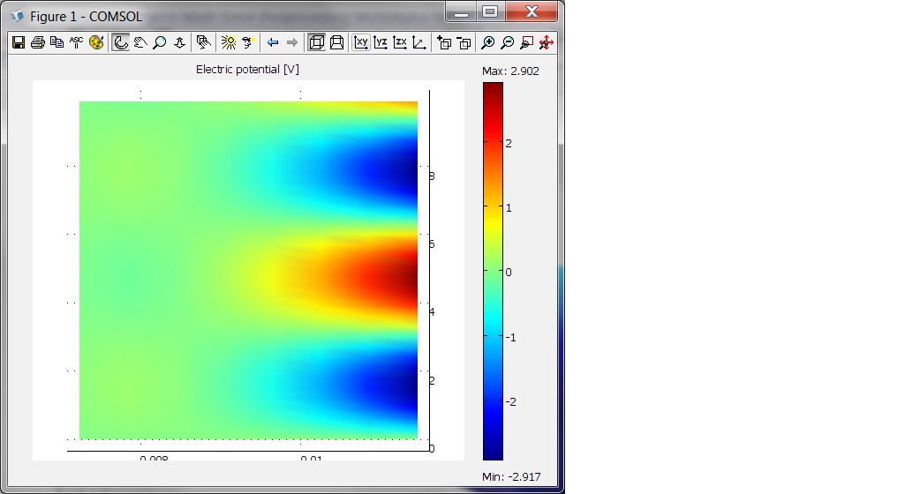
Task: Zoom out with magnifier minus icon
Action: 508,42
